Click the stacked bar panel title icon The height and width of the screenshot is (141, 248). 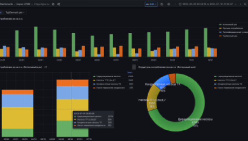click(46, 67)
